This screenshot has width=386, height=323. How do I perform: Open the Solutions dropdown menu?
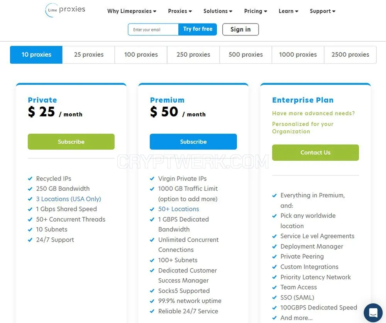pos(218,11)
